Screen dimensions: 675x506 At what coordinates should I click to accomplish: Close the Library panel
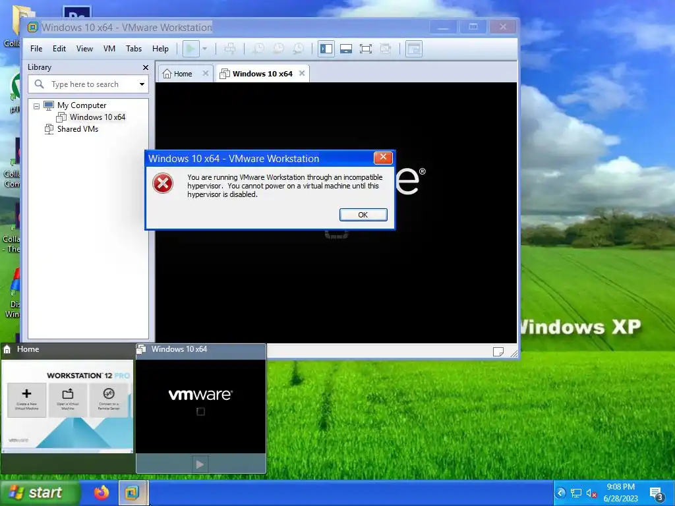click(146, 68)
